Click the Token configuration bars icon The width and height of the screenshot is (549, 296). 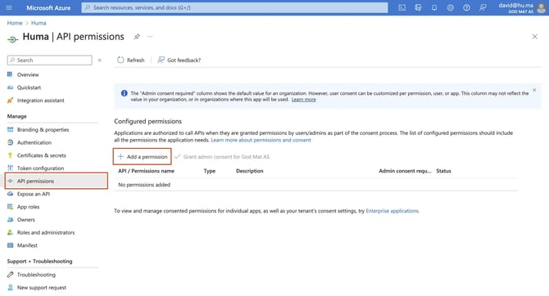(10, 168)
